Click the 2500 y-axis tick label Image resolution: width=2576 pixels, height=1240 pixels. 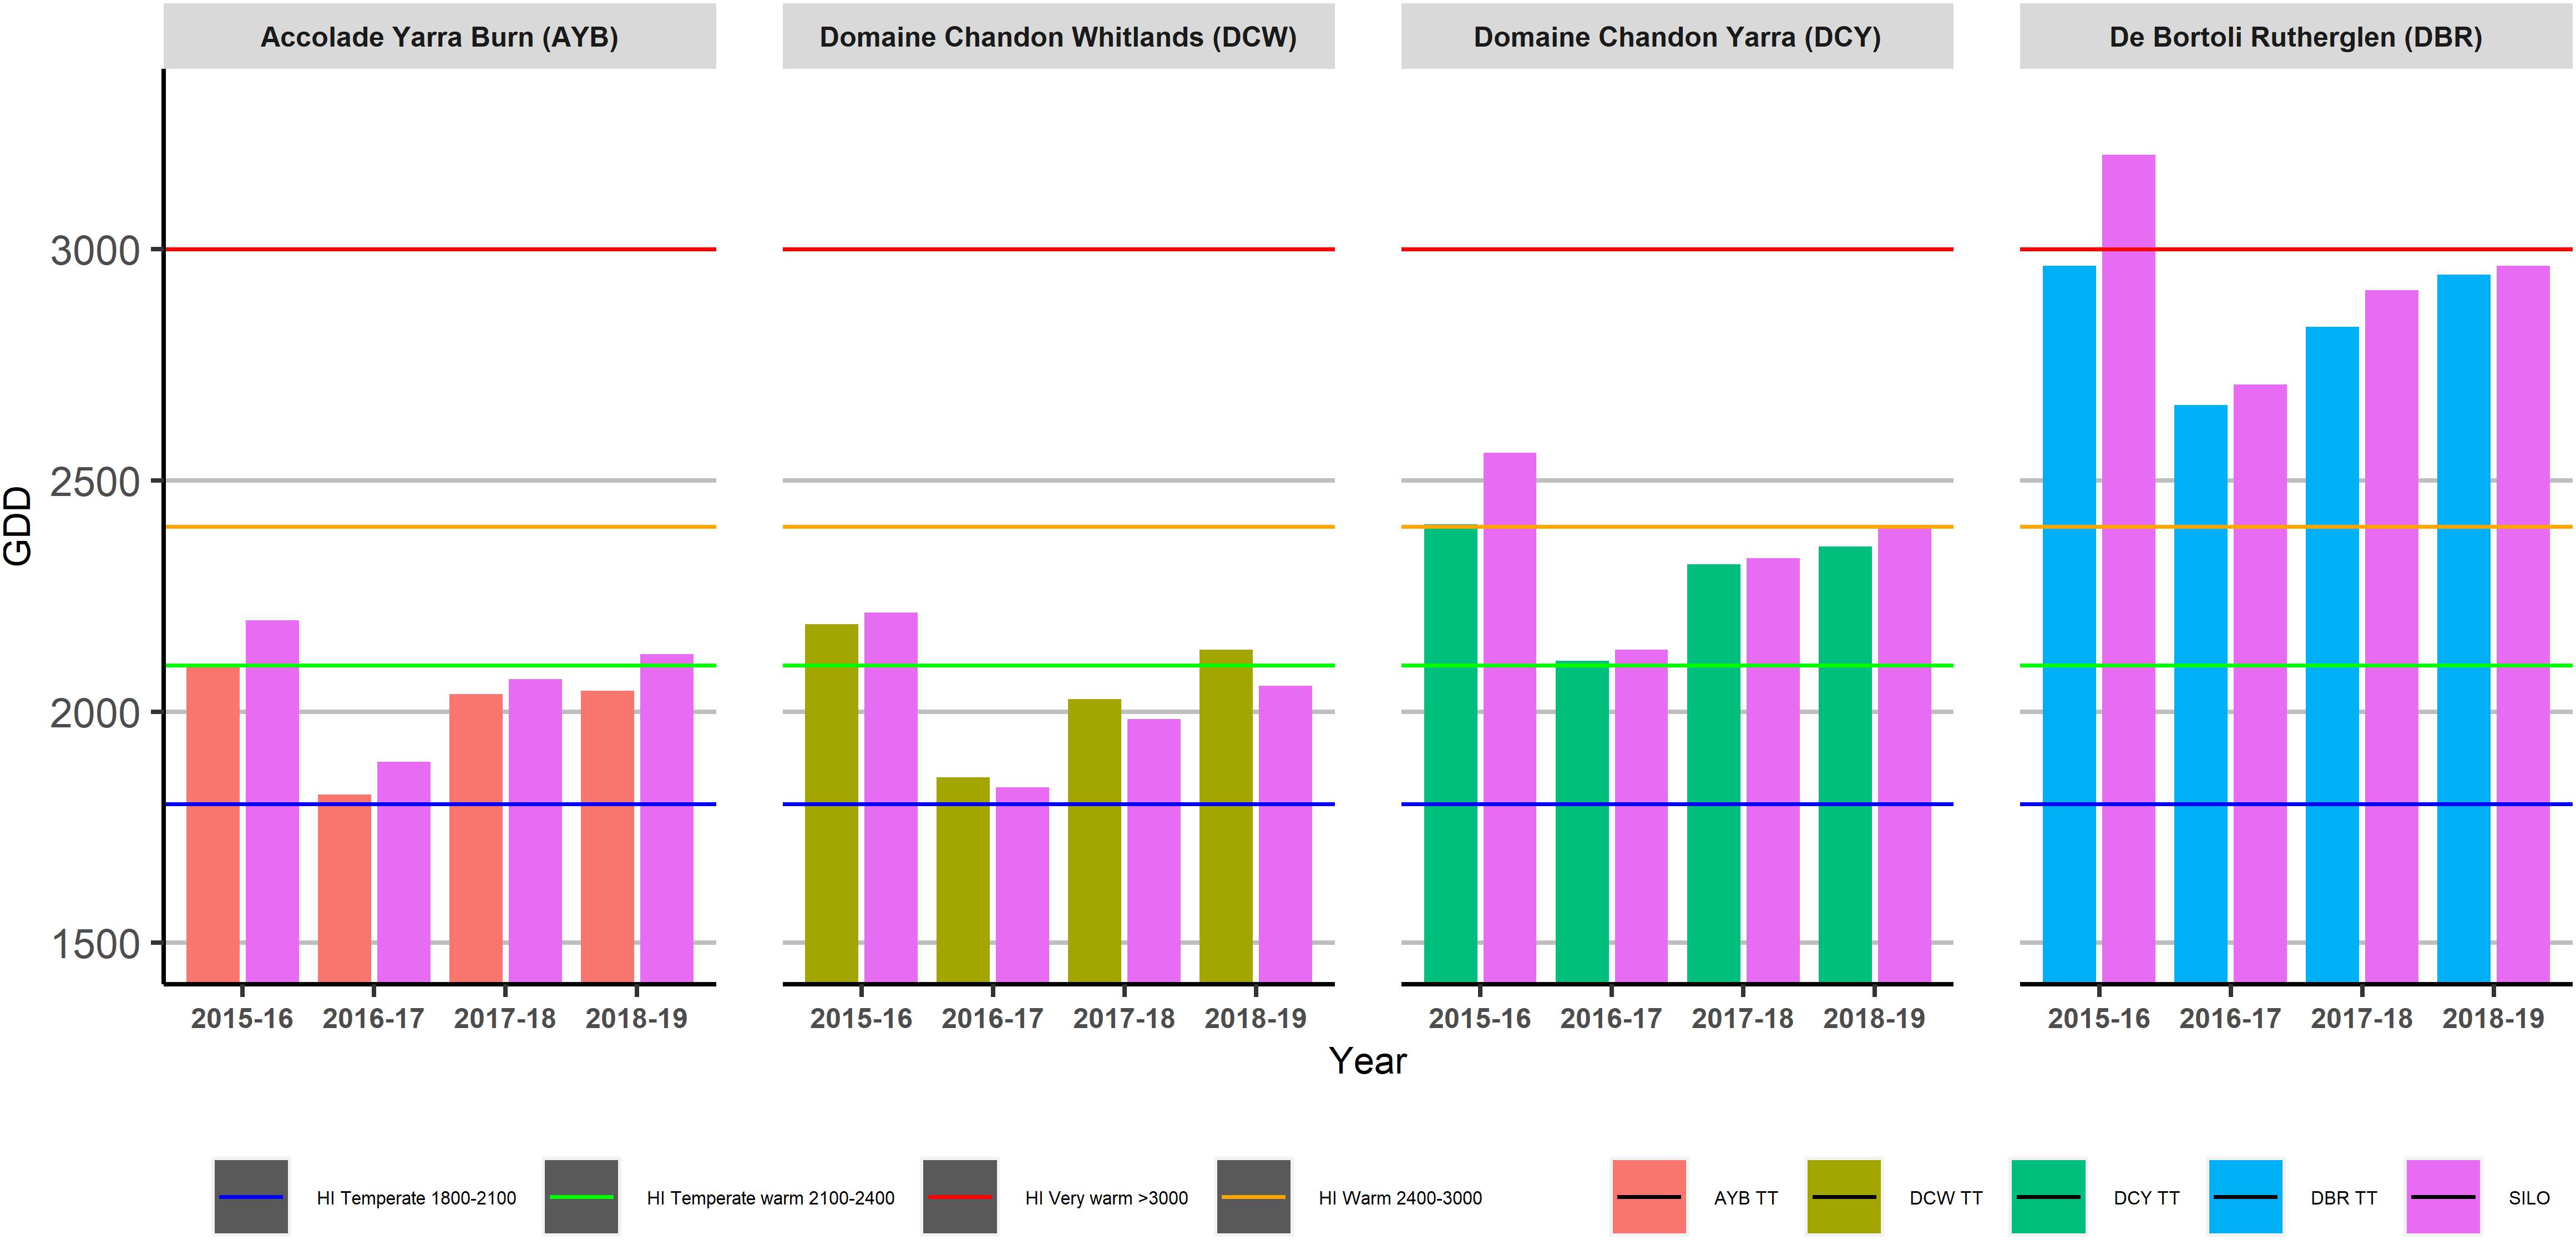pos(95,482)
